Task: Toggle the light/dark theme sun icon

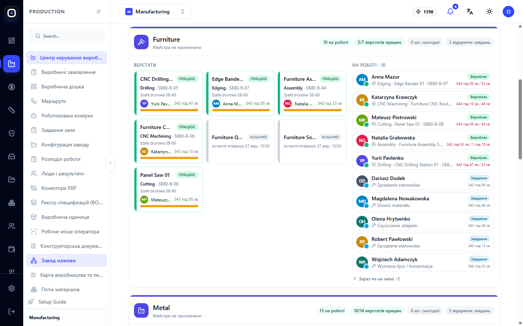Action: (490, 12)
